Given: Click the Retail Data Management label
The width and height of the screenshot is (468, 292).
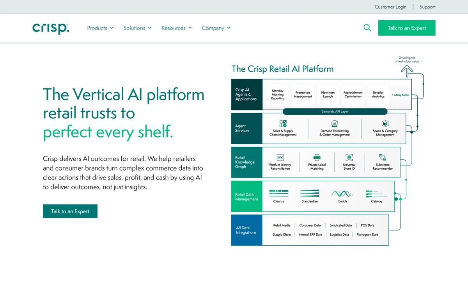Looking at the screenshot, I should point(246,197).
